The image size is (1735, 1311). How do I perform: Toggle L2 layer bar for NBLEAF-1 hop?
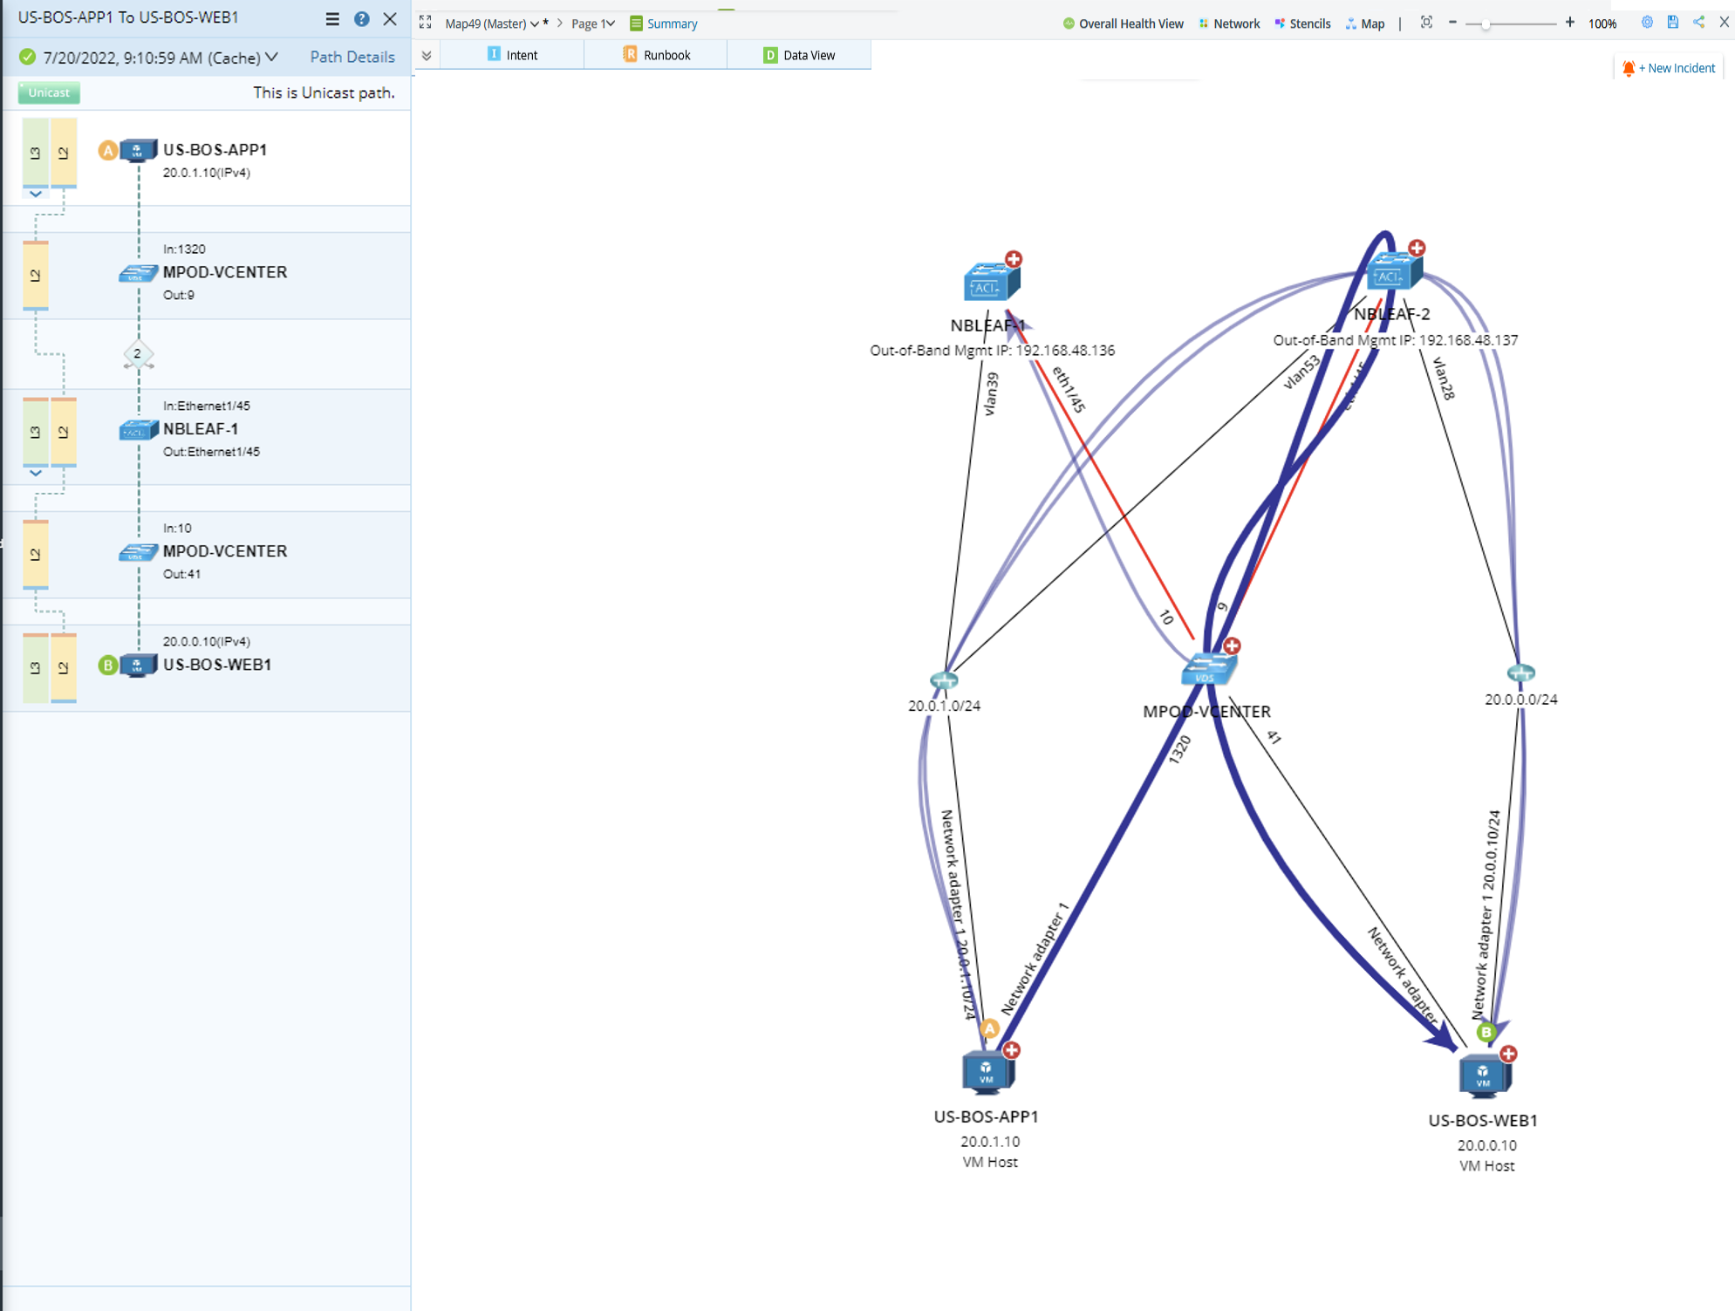(x=63, y=432)
